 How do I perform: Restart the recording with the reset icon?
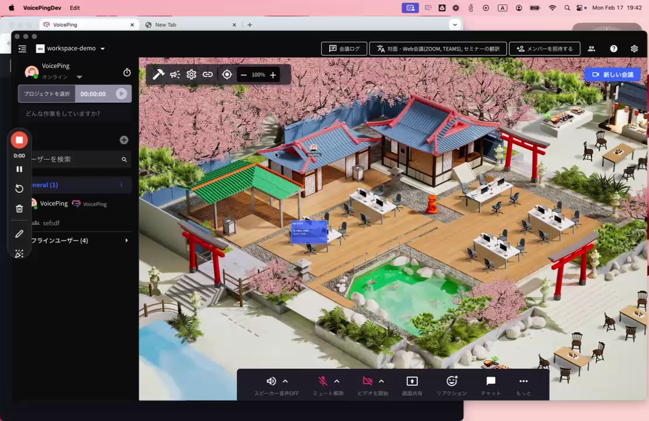pos(19,189)
